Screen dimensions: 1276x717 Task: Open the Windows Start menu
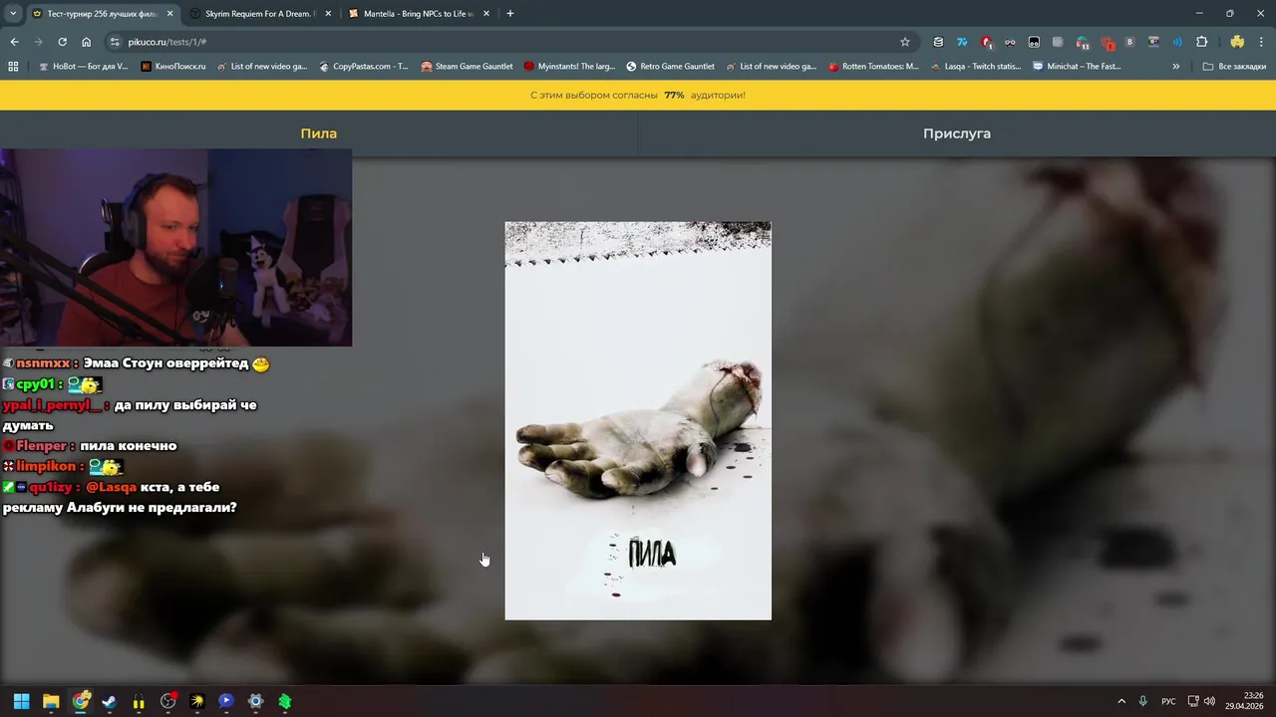click(x=21, y=701)
